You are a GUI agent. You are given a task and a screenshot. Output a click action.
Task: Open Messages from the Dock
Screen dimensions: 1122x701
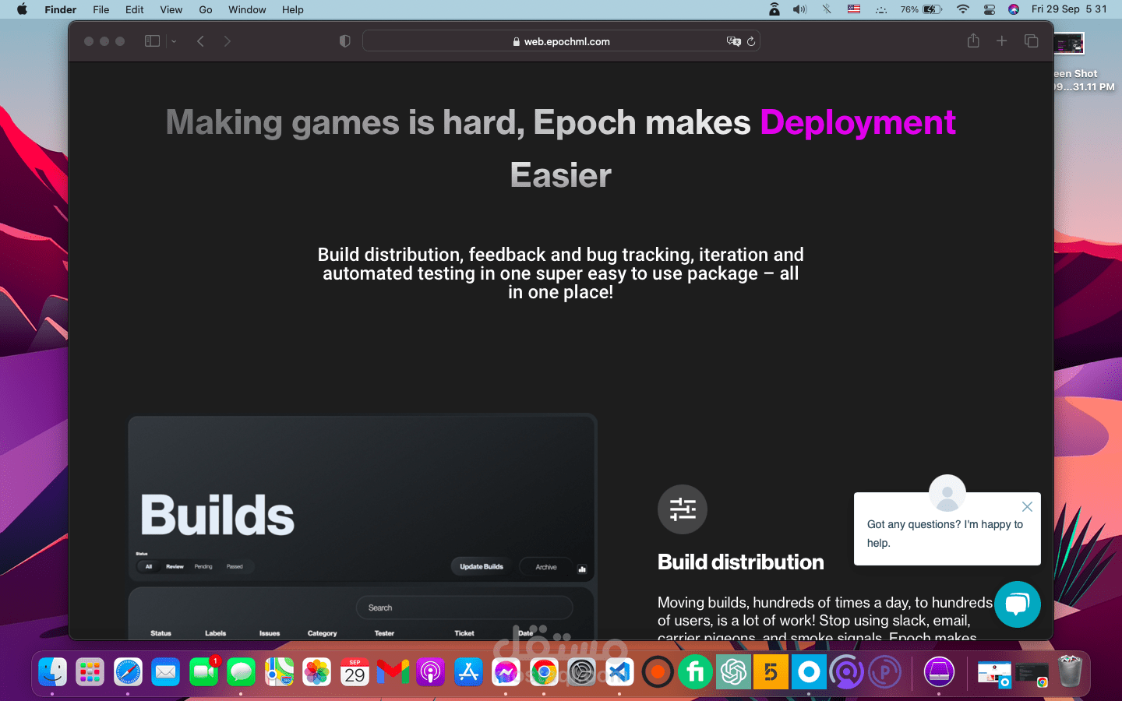[x=241, y=672]
